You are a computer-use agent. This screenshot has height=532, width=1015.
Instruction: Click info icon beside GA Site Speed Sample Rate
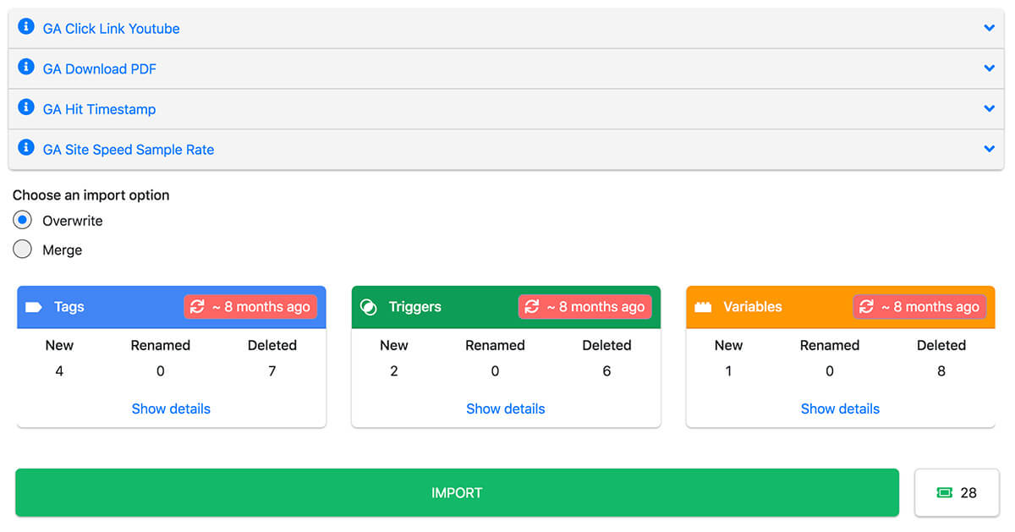26,148
